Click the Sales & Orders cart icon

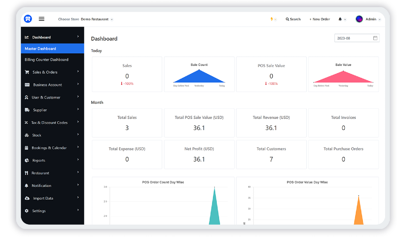(27, 72)
